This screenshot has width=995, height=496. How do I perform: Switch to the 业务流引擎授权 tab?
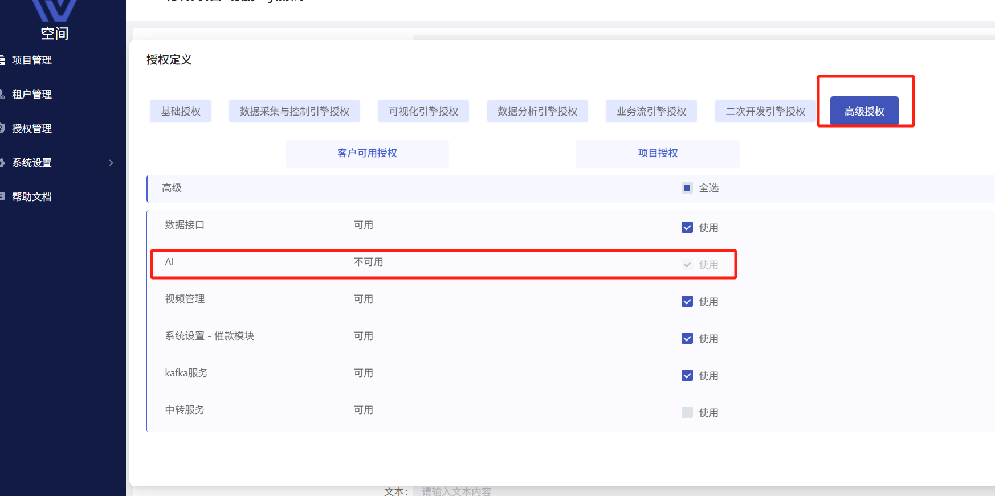point(651,111)
